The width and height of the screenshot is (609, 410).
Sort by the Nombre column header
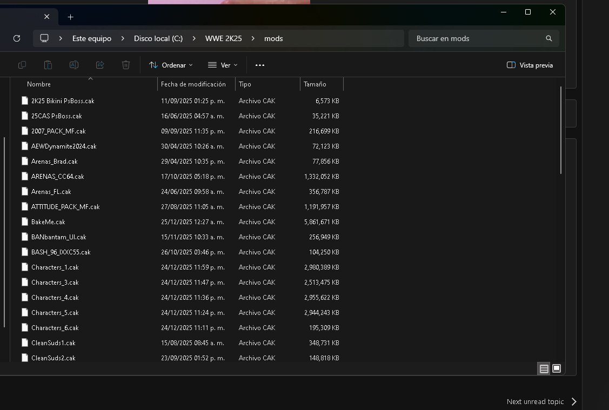point(84,84)
